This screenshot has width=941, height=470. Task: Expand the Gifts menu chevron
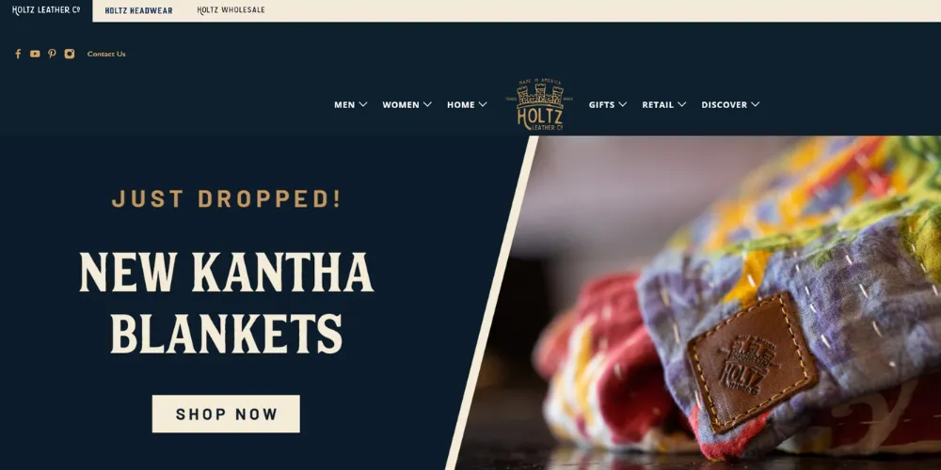(x=622, y=104)
